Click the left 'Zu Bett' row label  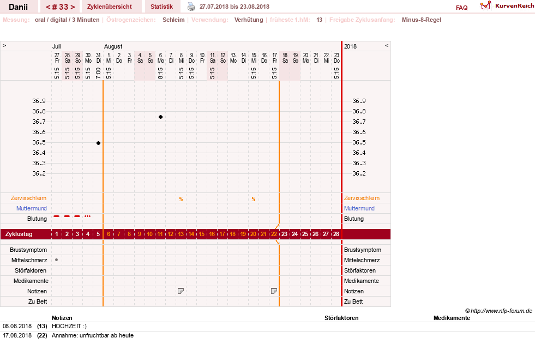coord(38,301)
